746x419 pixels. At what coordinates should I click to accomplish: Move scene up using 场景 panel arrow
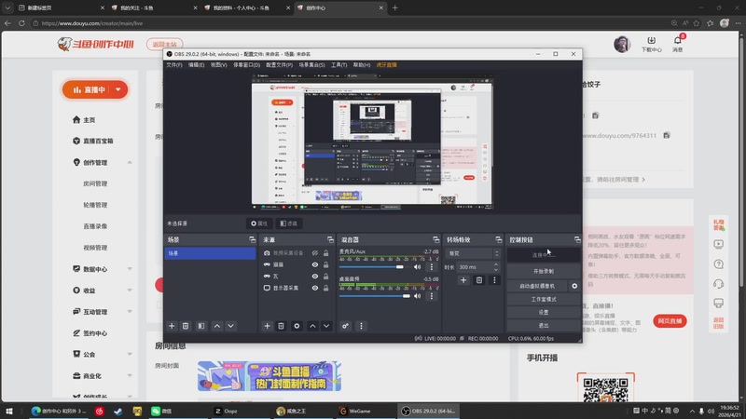[217, 326]
